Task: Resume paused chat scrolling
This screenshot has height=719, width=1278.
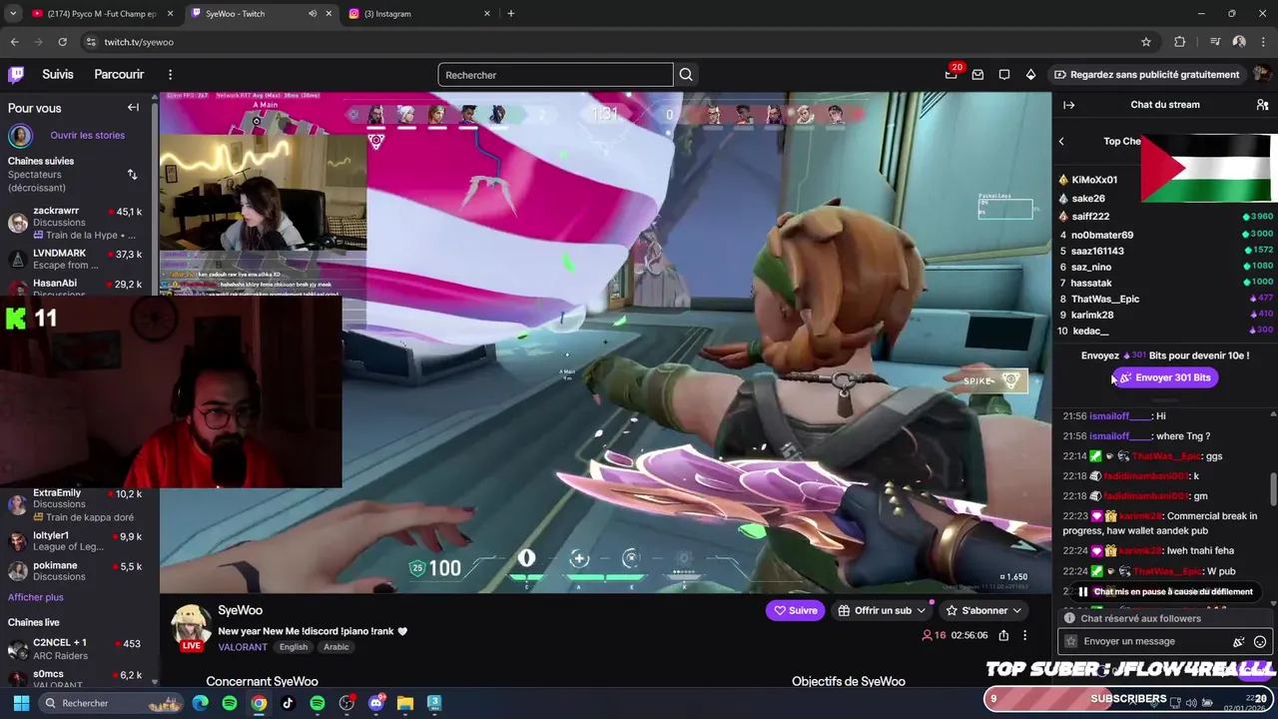Action: (1164, 591)
